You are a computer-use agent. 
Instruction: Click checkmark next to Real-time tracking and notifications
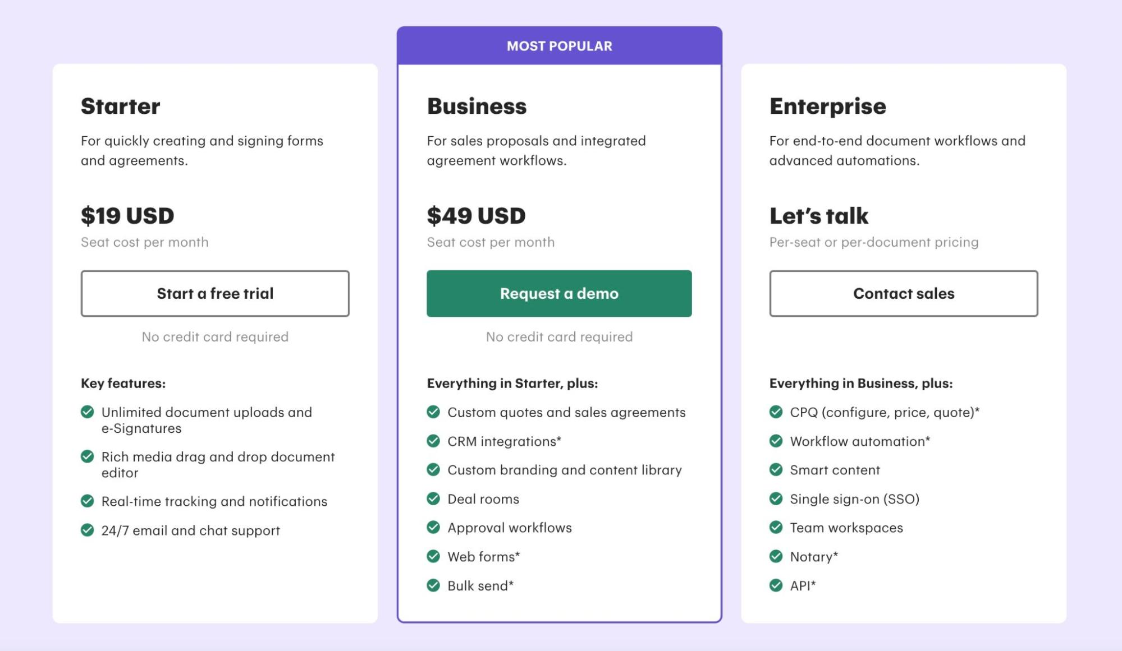(88, 501)
